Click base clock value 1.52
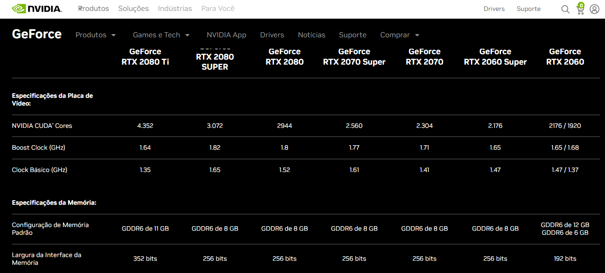 pos(284,170)
